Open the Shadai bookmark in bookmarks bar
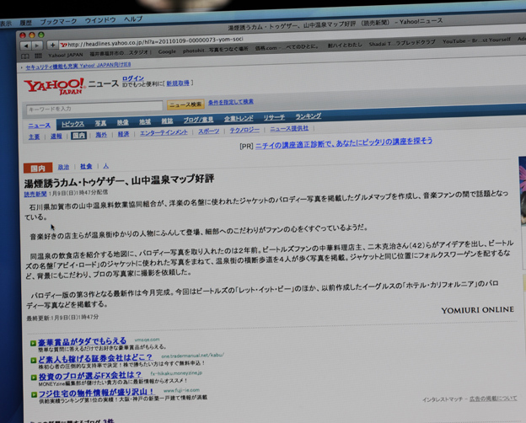The width and height of the screenshot is (526, 423). [402, 43]
